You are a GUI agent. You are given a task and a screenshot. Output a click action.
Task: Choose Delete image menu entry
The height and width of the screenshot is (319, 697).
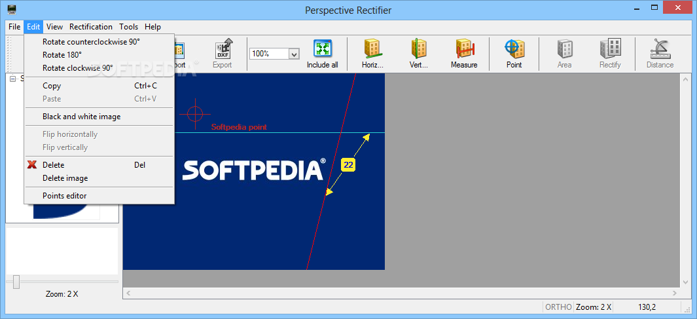99,178
